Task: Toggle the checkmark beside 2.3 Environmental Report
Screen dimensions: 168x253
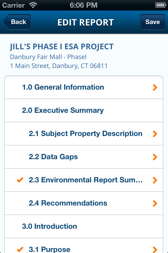Action: [20, 180]
